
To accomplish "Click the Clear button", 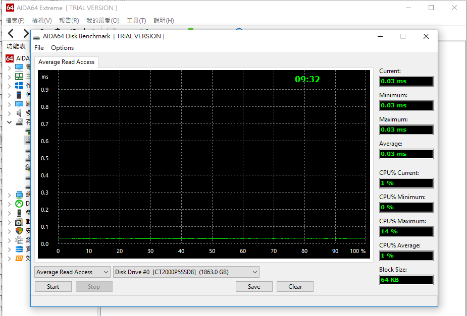I will coord(295,287).
